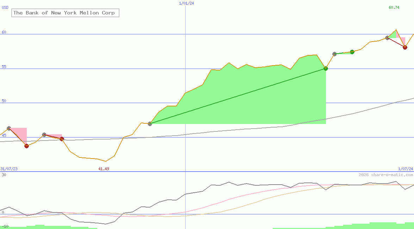The height and width of the screenshot is (229, 414).
Task: Click the USD currency axis label
Action: click(5, 7)
